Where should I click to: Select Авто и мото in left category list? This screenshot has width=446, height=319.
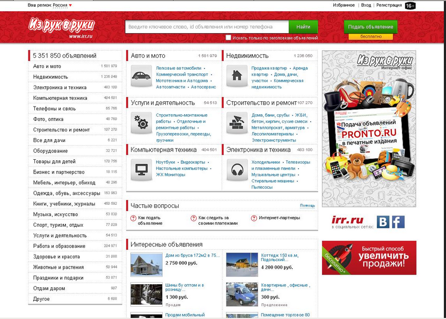click(75, 66)
